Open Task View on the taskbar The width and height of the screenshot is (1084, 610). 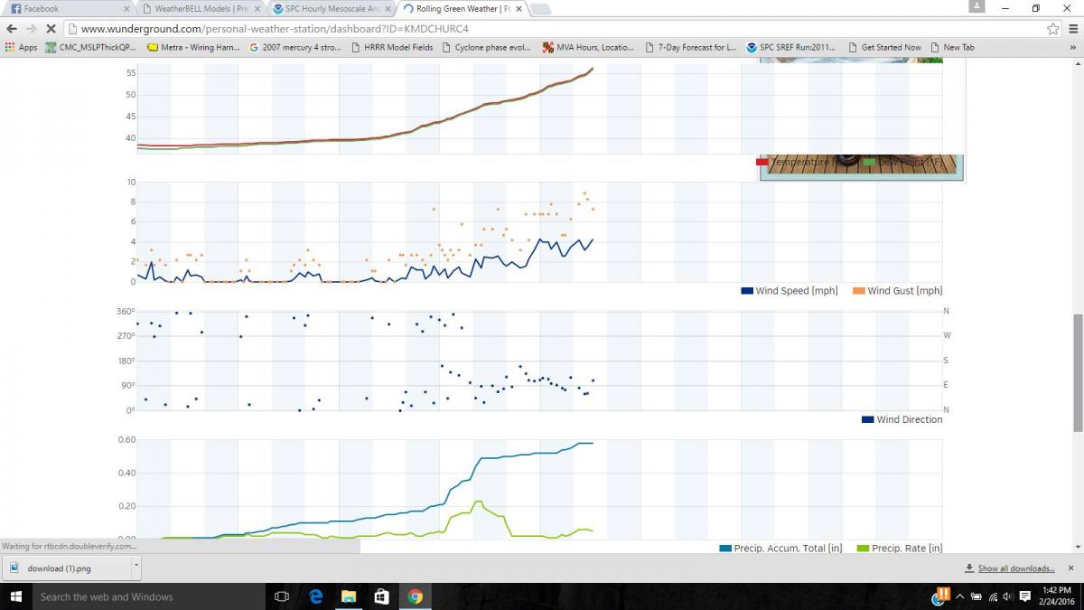281,596
